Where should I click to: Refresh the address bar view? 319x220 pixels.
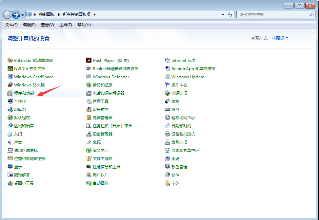(x=230, y=15)
